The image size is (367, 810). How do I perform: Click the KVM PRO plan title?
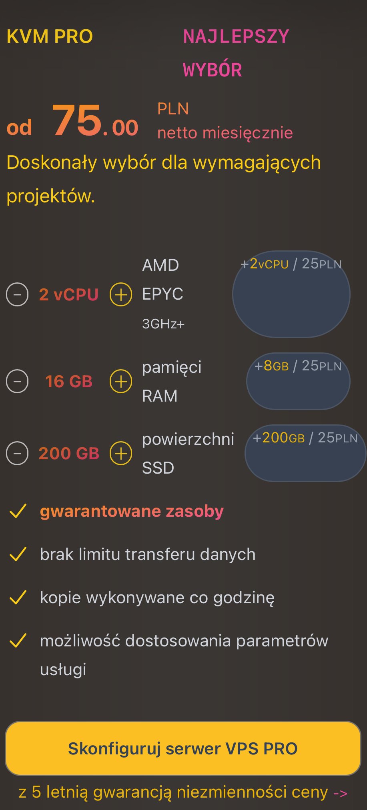click(x=50, y=37)
